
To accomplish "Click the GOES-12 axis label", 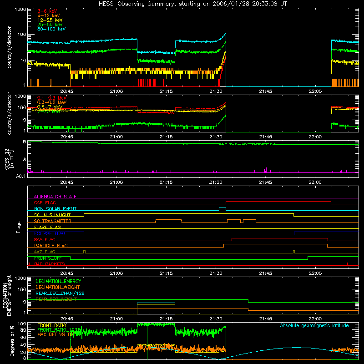I will [8, 159].
